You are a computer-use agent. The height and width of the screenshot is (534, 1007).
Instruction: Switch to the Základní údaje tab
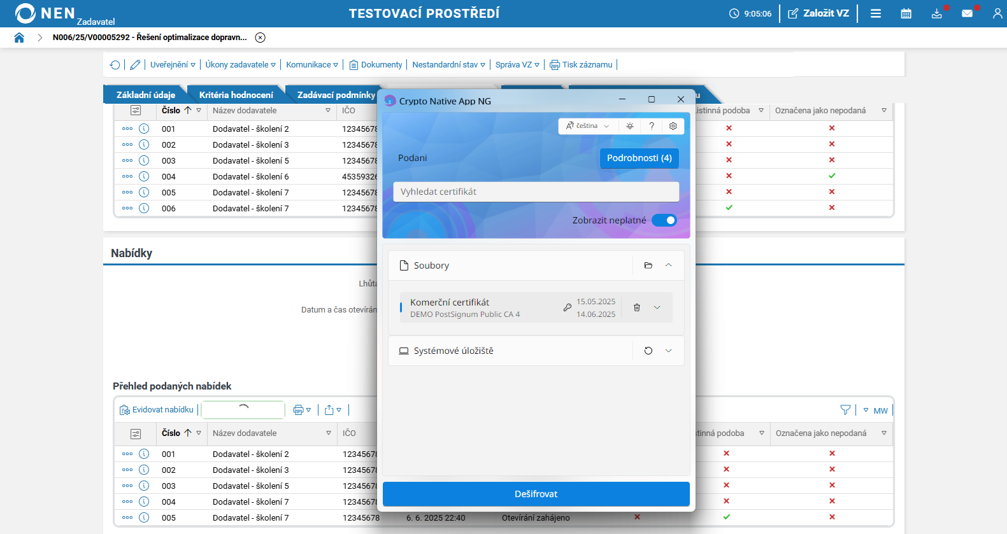(145, 95)
